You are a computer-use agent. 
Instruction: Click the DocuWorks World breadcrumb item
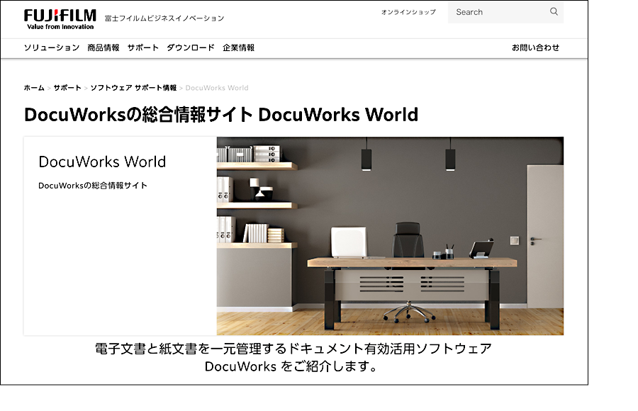pos(216,88)
